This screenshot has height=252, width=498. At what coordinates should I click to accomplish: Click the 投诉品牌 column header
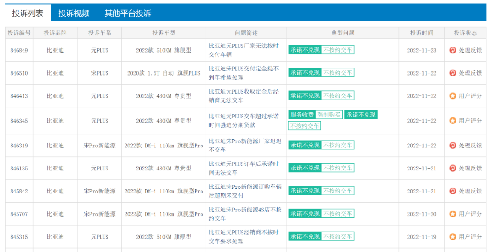55,33
